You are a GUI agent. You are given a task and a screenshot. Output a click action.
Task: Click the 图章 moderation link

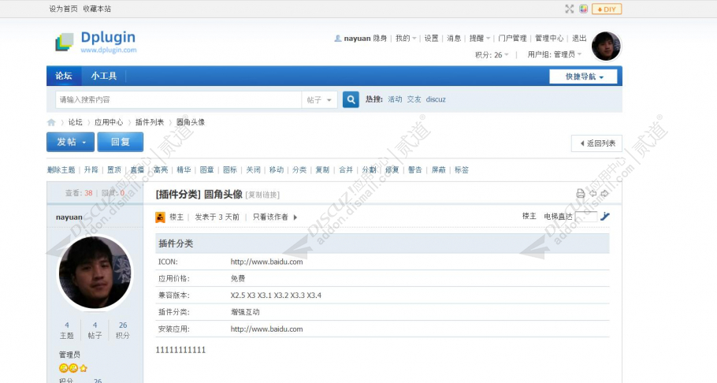point(207,169)
